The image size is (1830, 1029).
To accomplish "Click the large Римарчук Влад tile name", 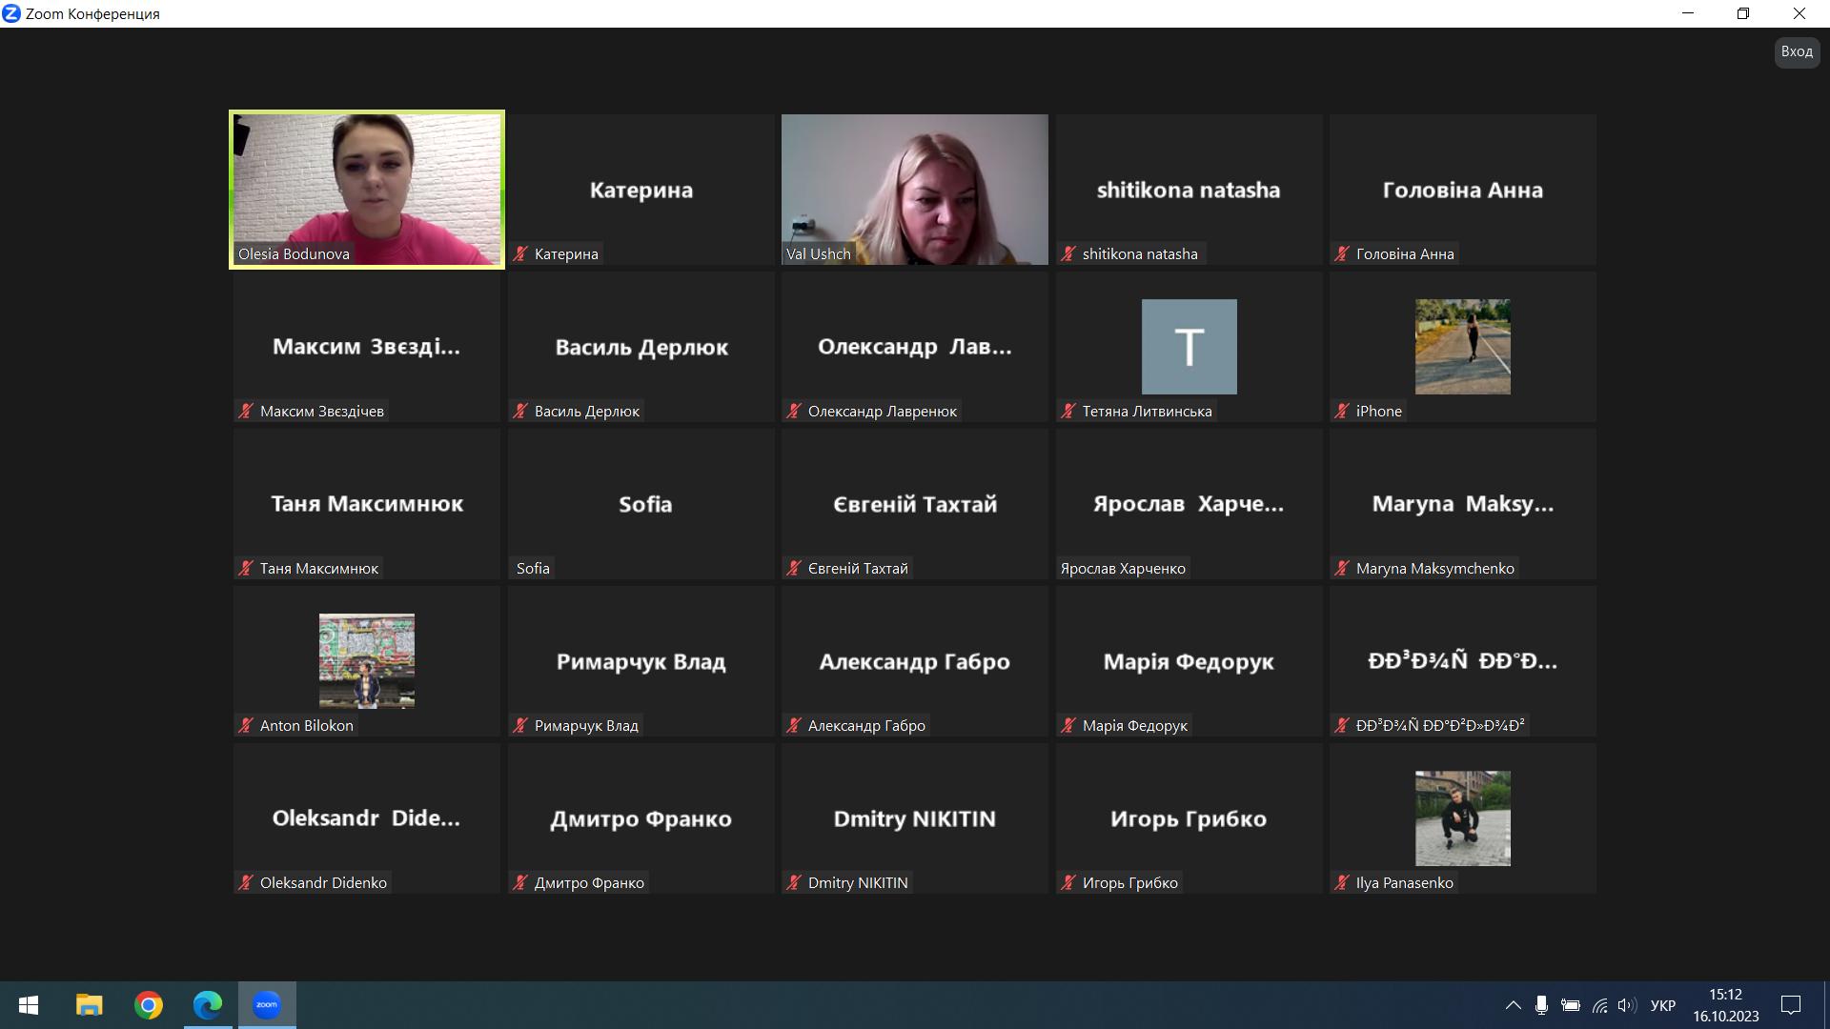I will coord(640,661).
